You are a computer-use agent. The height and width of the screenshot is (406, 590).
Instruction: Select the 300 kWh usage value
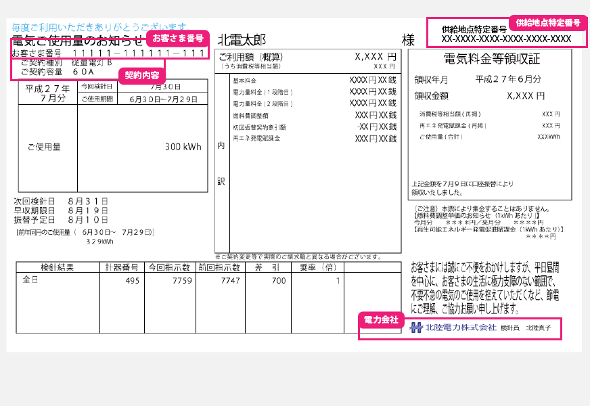coord(183,147)
